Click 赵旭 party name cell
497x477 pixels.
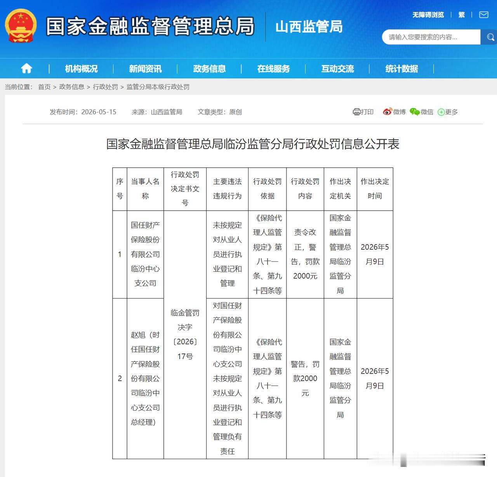145,378
